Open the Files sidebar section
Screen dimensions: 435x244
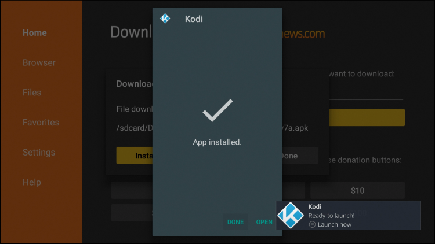[32, 93]
